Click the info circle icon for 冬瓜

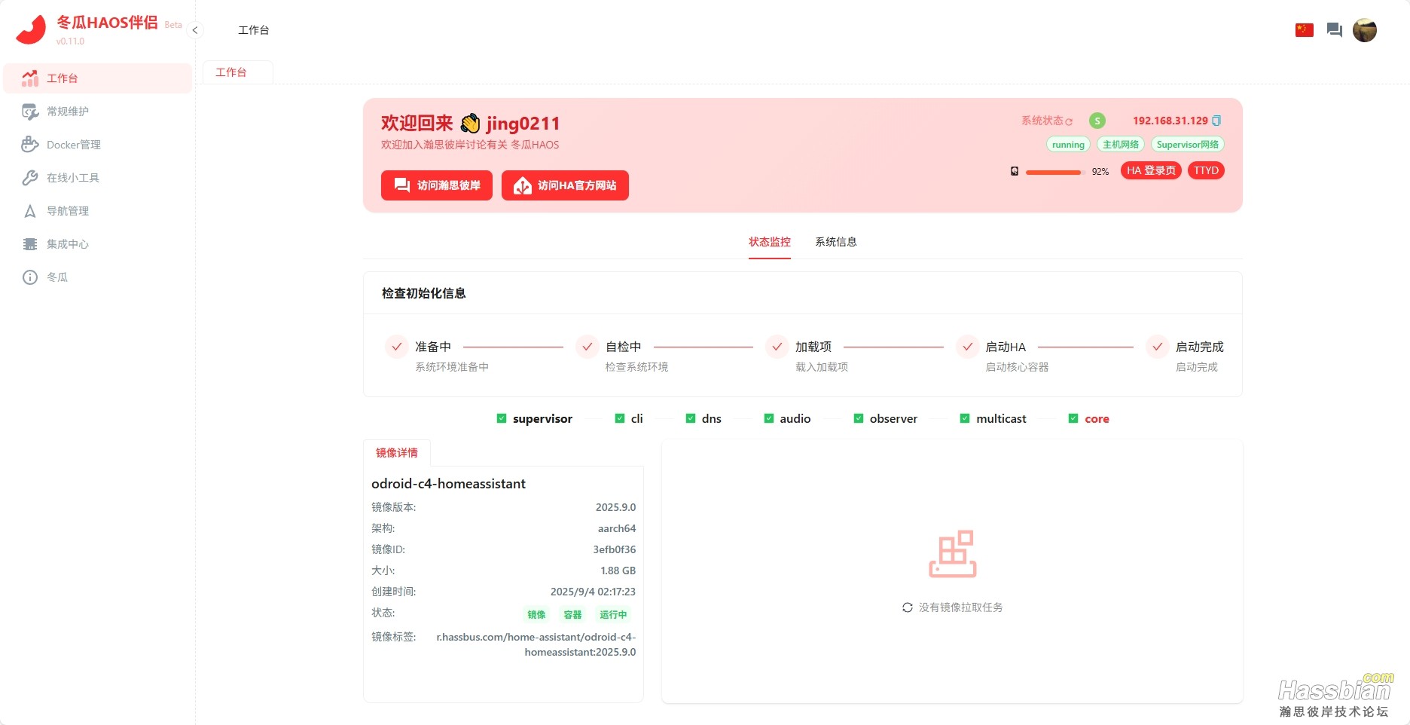(30, 277)
